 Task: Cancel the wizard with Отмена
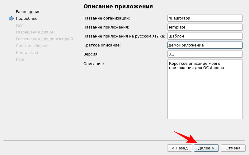coord(233,148)
